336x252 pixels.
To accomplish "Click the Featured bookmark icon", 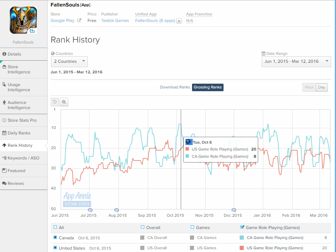I will [x=4, y=171].
